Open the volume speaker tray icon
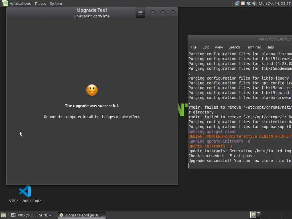The image size is (292, 219). [254, 3]
